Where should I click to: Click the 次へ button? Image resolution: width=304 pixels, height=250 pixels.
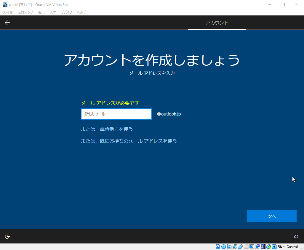(x=271, y=216)
